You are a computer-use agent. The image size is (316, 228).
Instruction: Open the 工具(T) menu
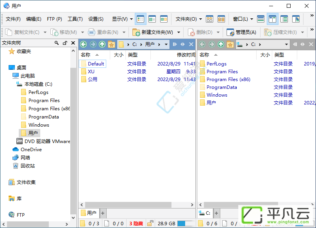coord(75,19)
